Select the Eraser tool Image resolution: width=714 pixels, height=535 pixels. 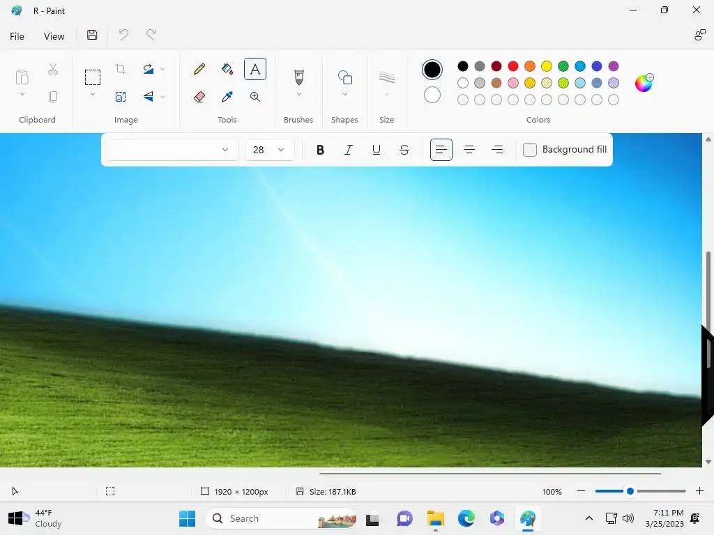(199, 96)
